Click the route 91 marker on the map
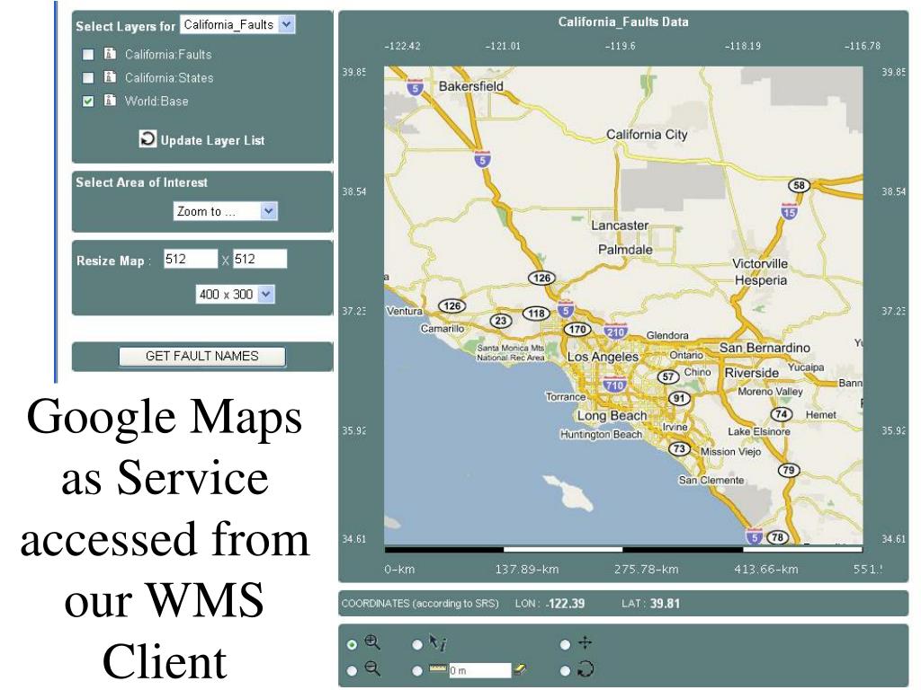The image size is (921, 690). pyautogui.click(x=679, y=398)
